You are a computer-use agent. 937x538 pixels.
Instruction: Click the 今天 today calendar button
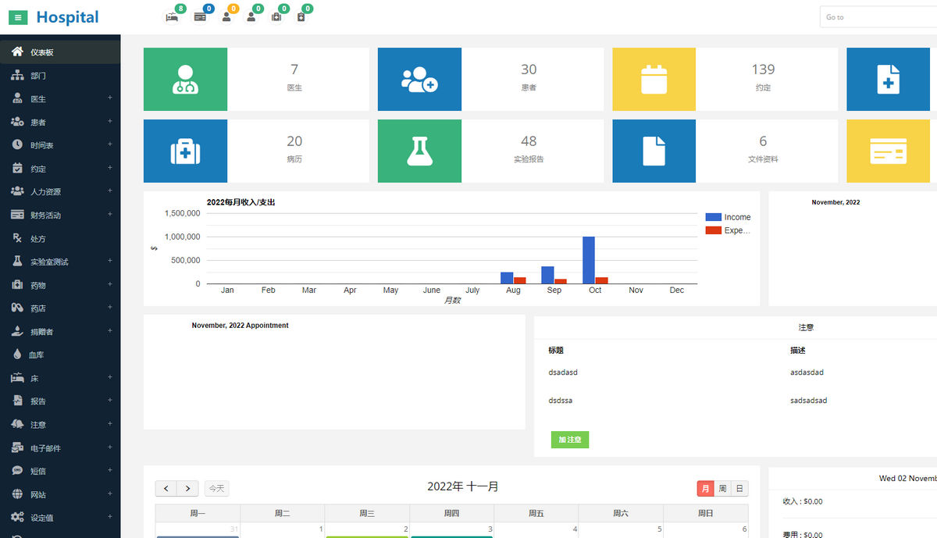click(x=216, y=488)
